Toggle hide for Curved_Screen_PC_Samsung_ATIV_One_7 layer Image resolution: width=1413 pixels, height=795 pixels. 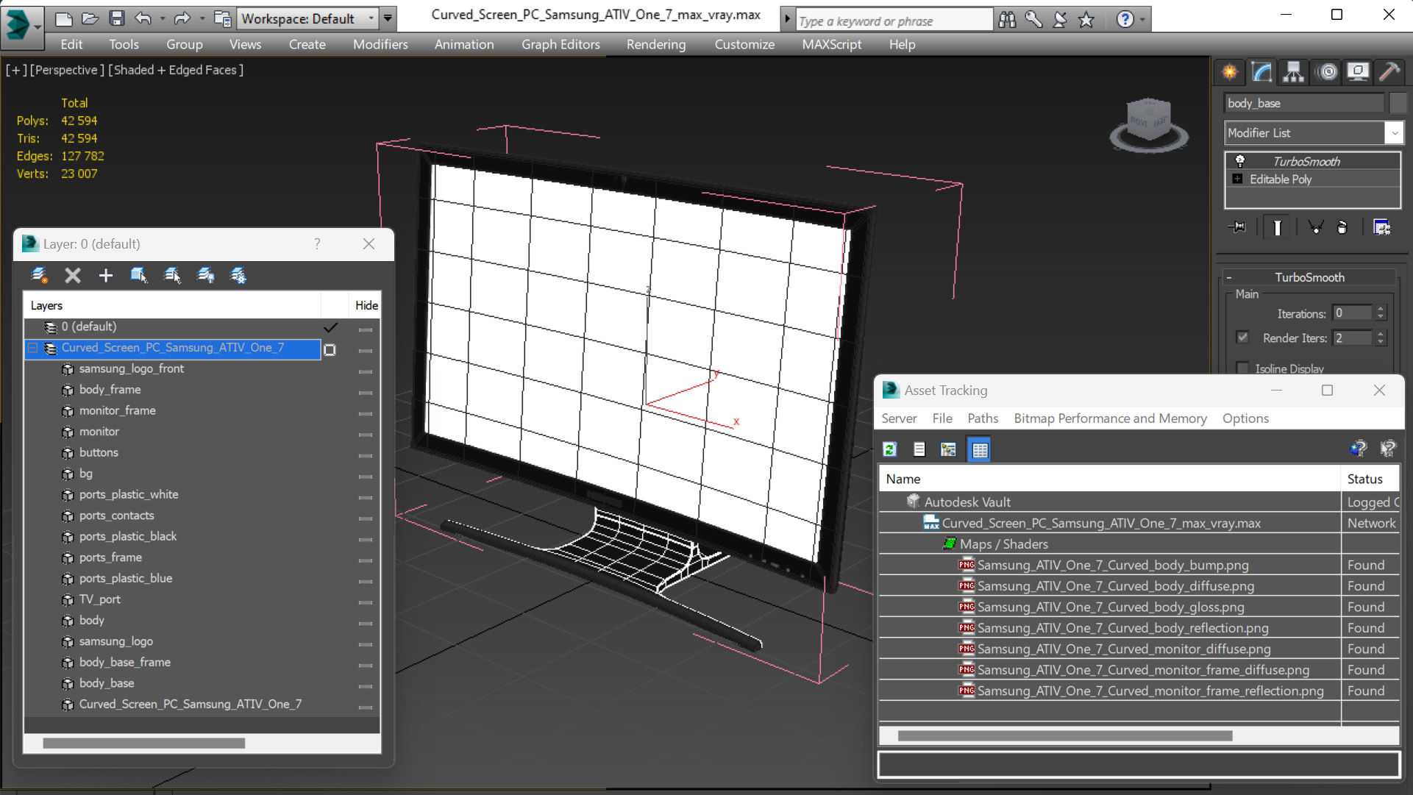pos(365,351)
